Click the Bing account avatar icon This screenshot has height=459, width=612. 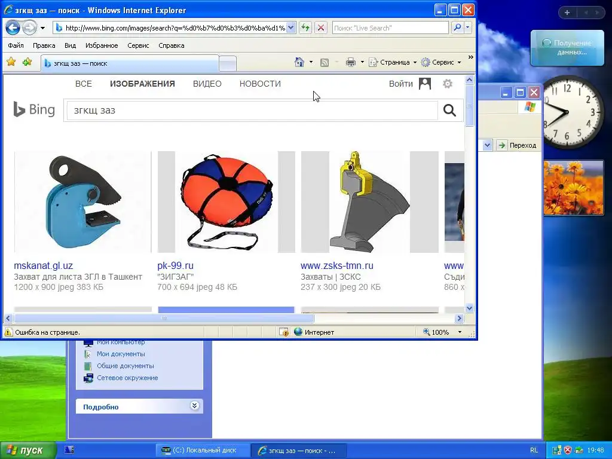(425, 84)
